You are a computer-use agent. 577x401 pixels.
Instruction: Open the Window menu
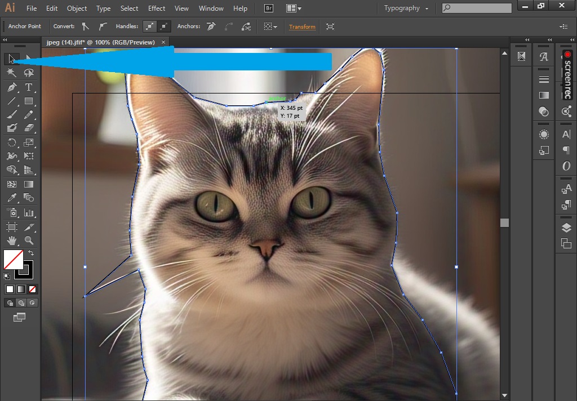[211, 8]
